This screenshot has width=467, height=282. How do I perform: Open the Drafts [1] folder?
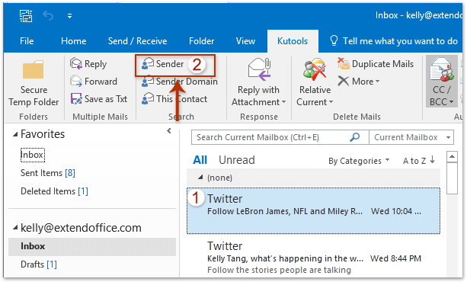click(38, 264)
